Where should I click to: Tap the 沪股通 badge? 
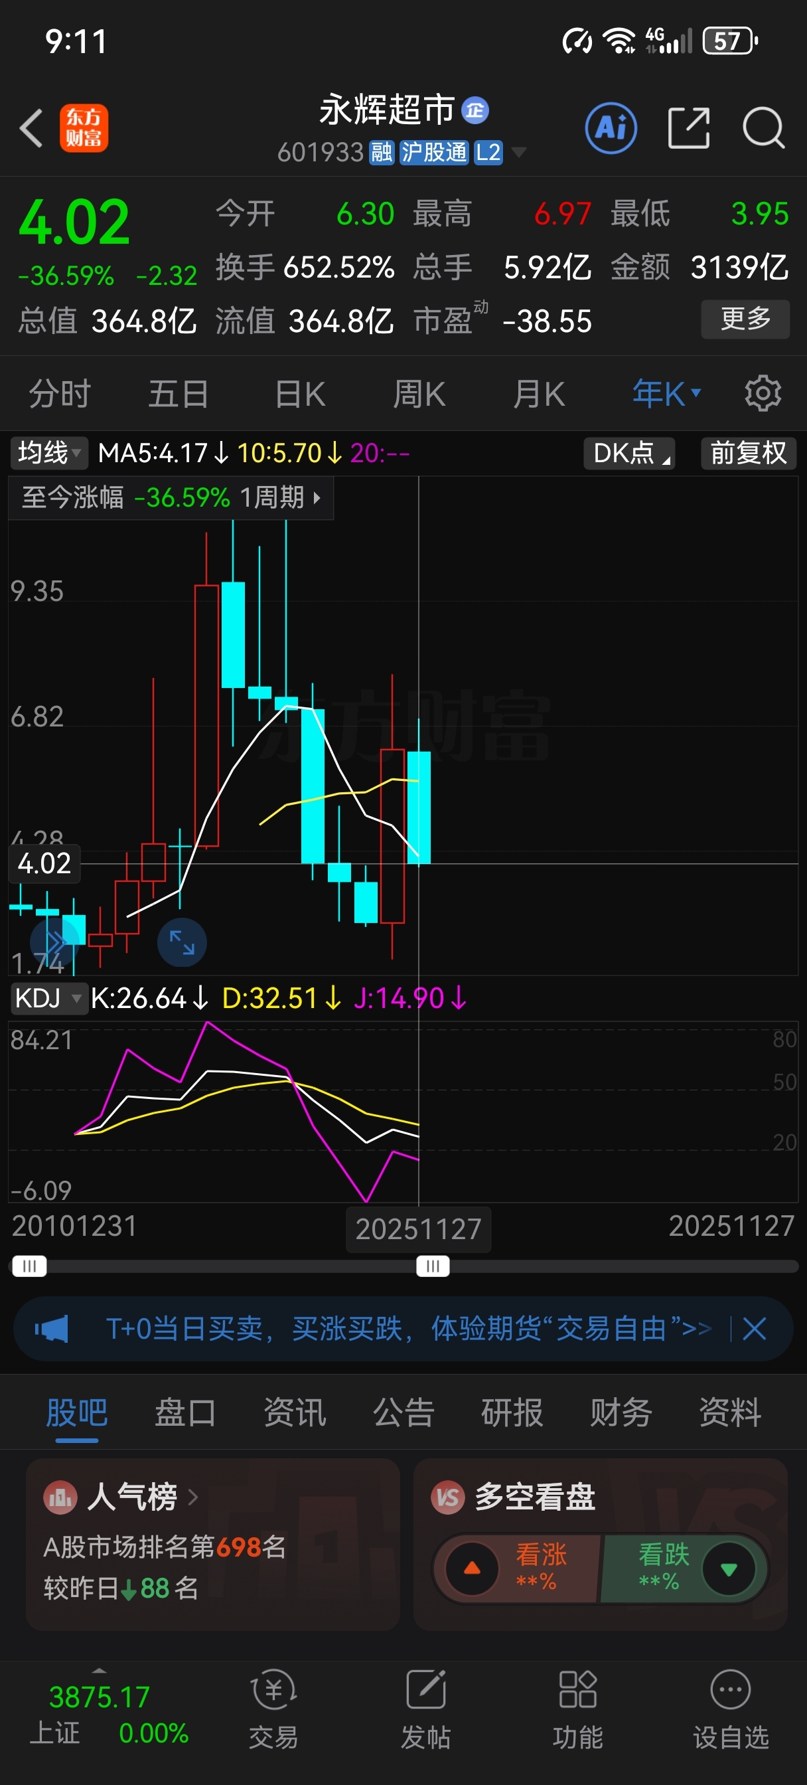(x=434, y=153)
